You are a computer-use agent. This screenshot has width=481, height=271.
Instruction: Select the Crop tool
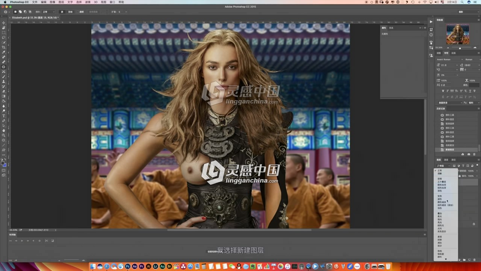click(x=4, y=47)
